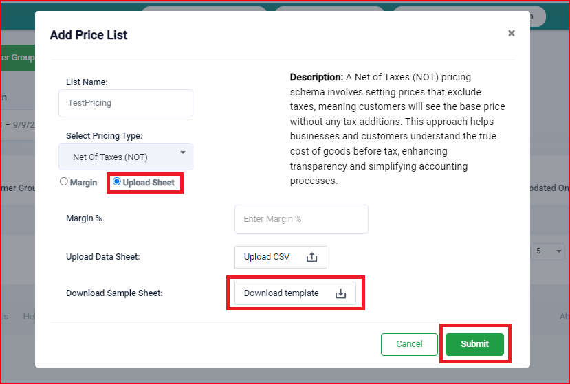Focus the List Name input field
This screenshot has height=384, width=570.
tap(126, 103)
